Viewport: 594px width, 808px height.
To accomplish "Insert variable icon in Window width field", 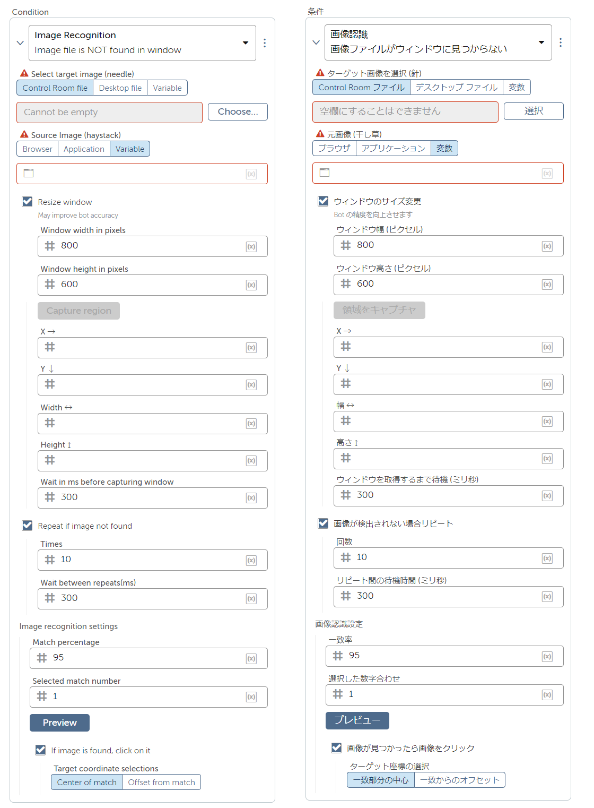I will pos(251,246).
